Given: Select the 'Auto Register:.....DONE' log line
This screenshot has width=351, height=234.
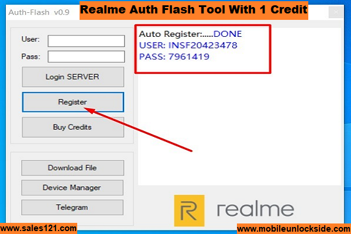Looking at the screenshot, I should coord(190,34).
